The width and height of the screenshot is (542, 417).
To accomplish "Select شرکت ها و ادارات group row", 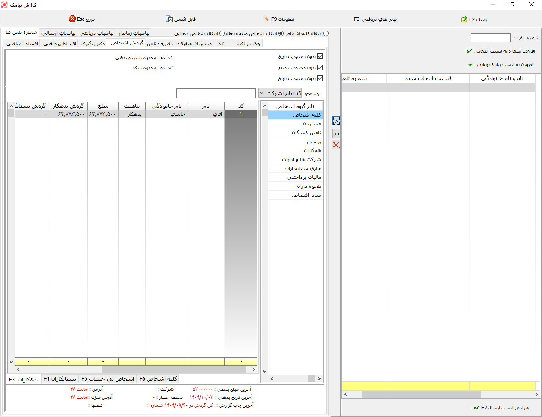I will click(295, 159).
